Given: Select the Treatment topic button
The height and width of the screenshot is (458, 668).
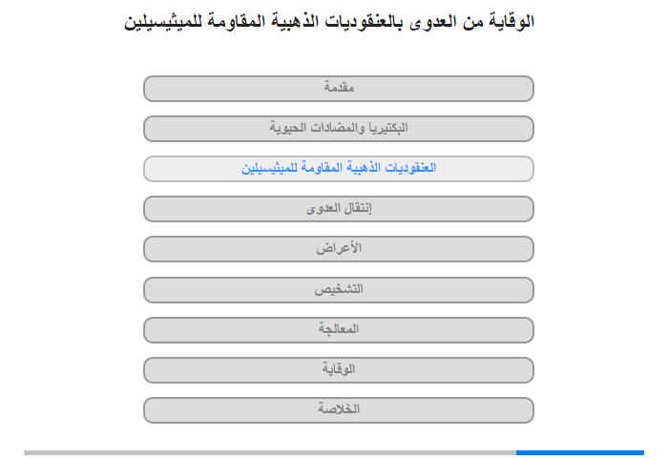Looking at the screenshot, I should (338, 330).
